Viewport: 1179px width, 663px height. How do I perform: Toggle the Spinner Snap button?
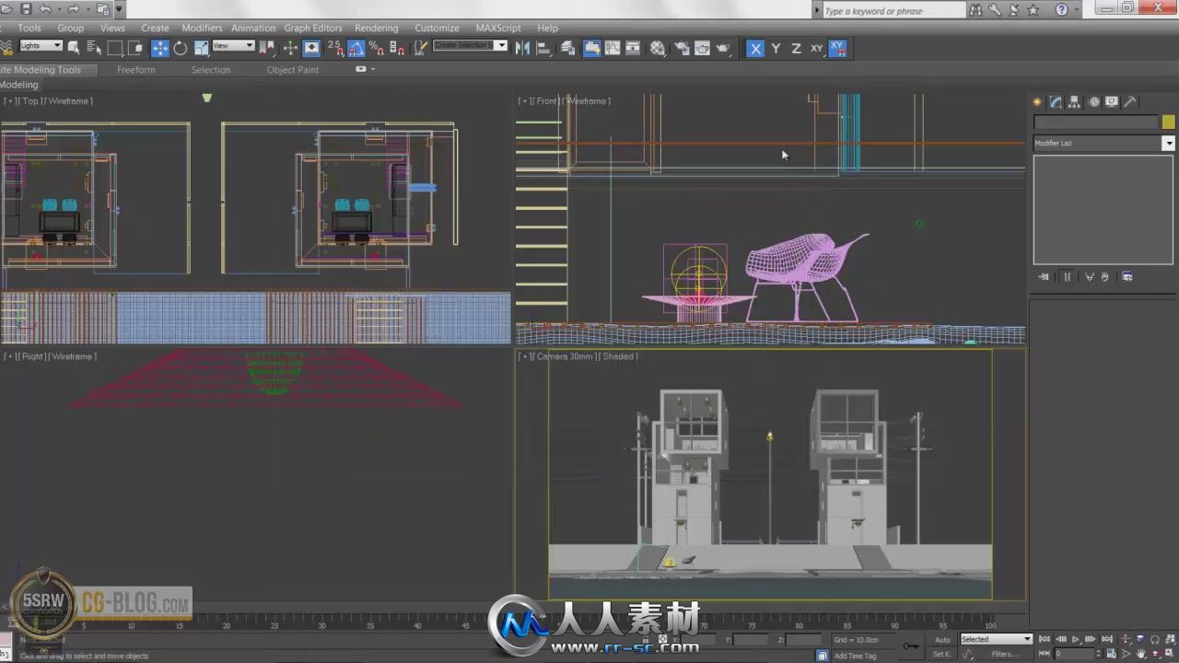pos(396,47)
